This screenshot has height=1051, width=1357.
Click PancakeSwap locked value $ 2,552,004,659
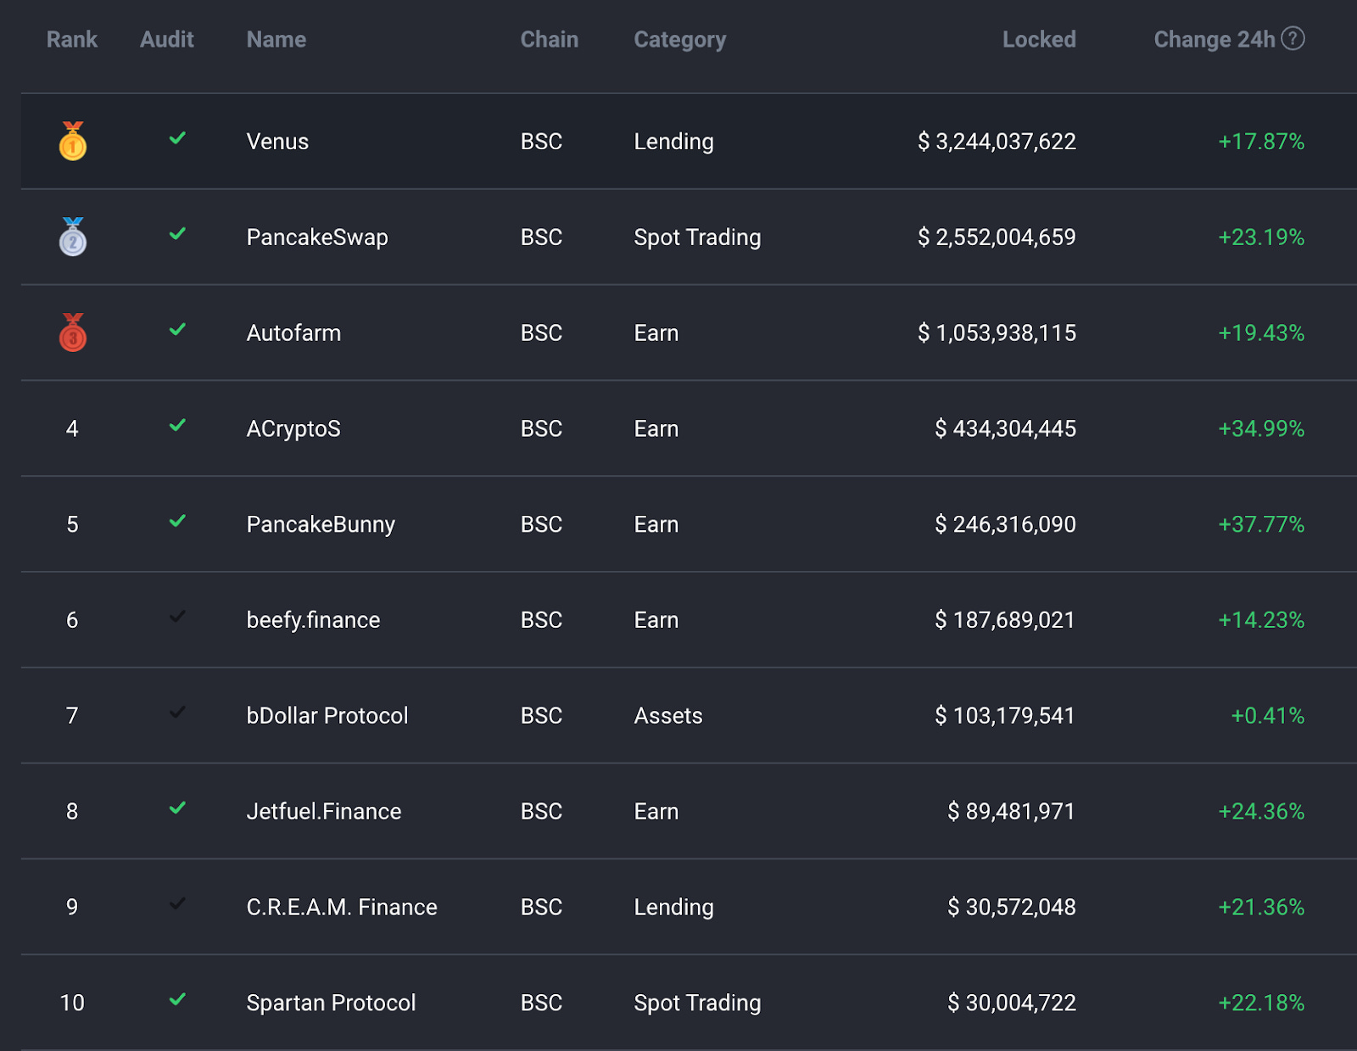[x=997, y=238]
